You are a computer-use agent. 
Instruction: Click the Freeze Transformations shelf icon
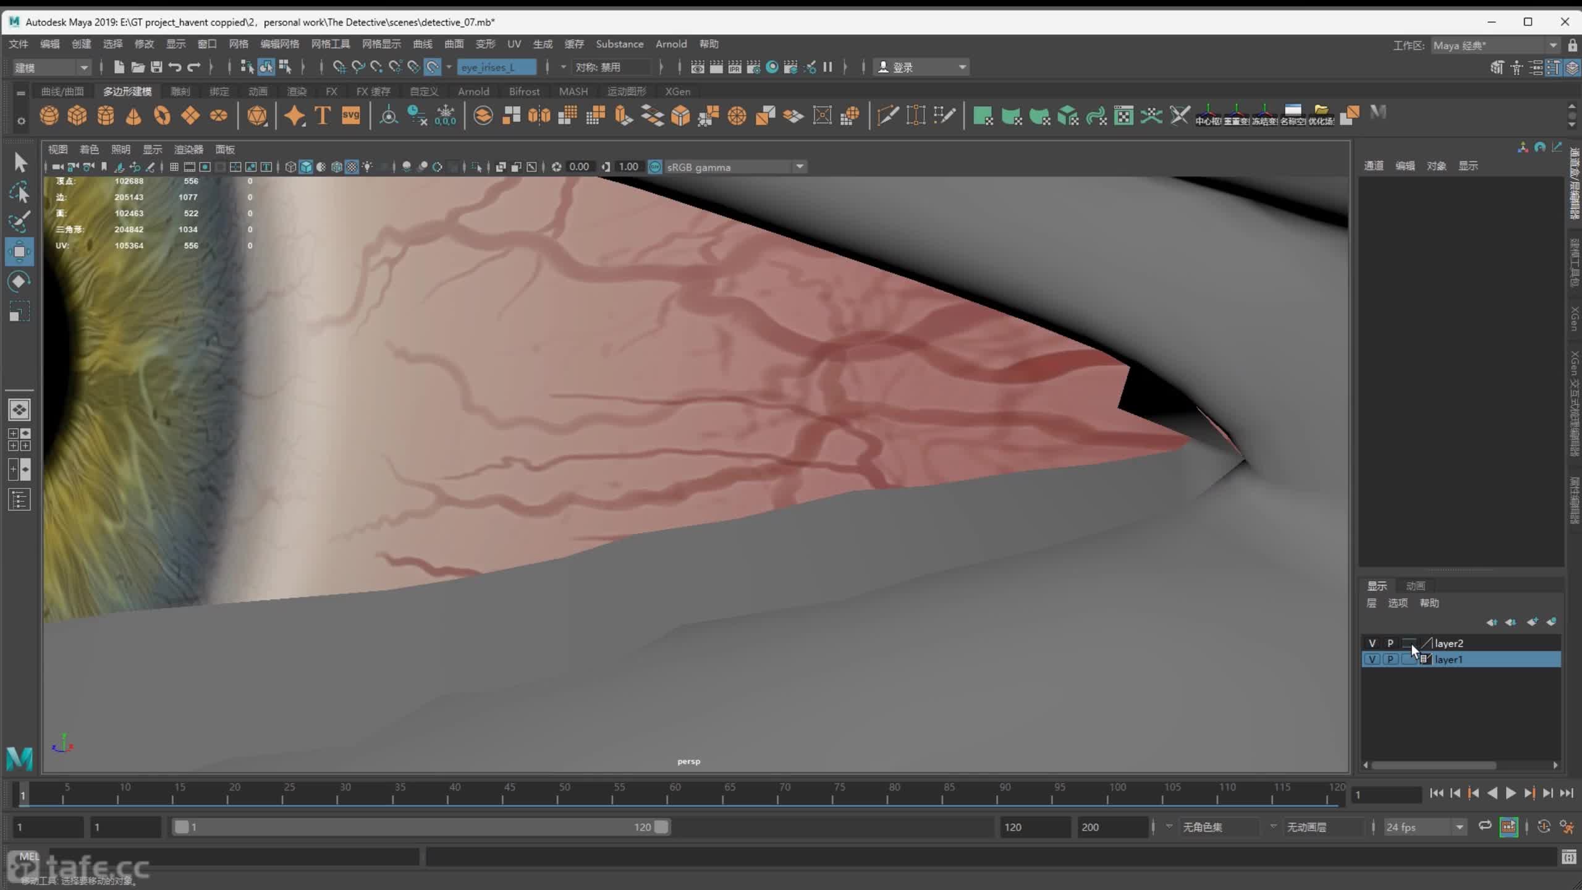(x=1264, y=114)
